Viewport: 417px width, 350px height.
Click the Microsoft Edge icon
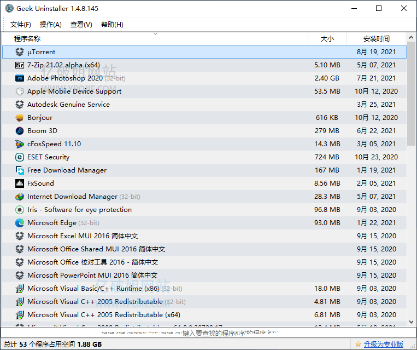[20, 222]
